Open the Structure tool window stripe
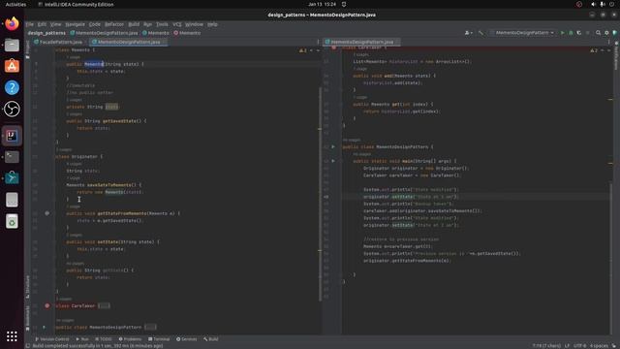The height and width of the screenshot is (349, 620). (27, 287)
